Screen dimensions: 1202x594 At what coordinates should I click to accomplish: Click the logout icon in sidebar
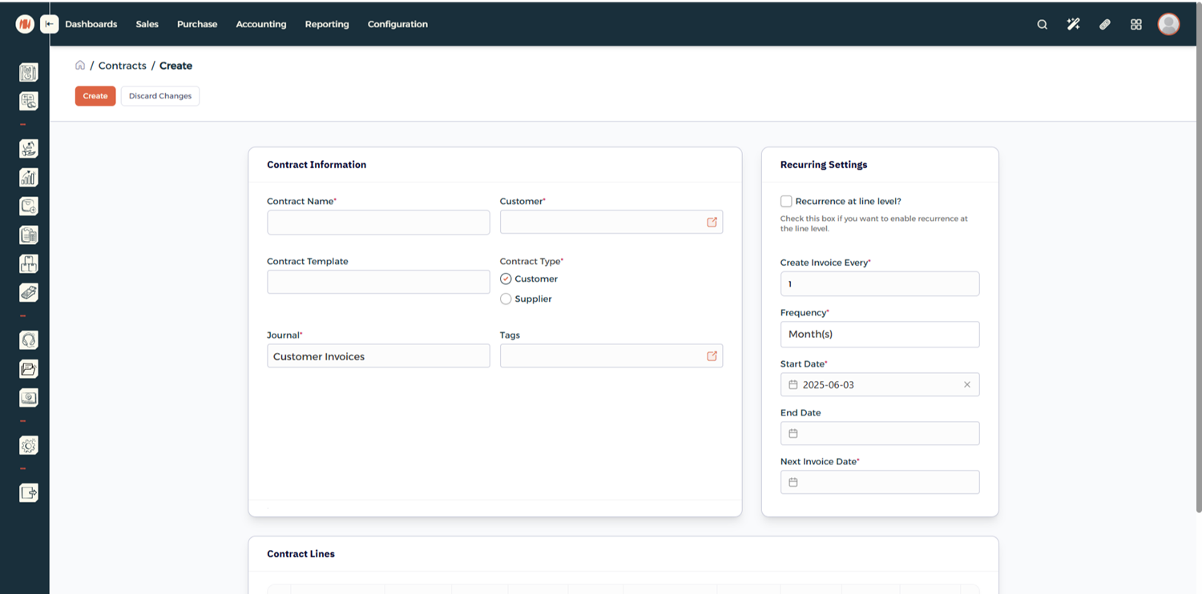click(29, 492)
